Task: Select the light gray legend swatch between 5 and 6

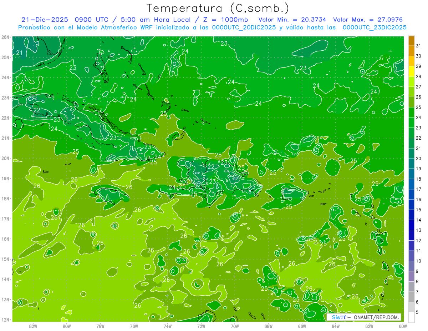Action: click(411, 307)
